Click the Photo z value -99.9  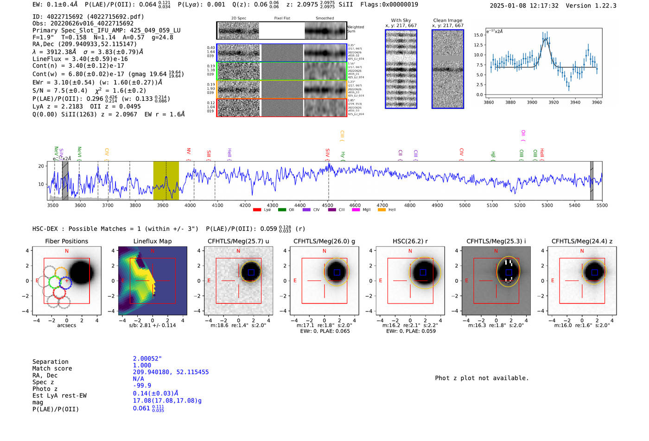pyautogui.click(x=142, y=385)
